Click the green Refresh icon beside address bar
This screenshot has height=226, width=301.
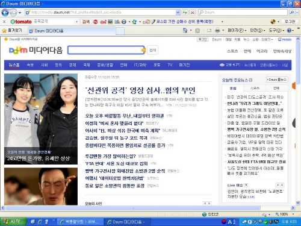pyautogui.click(x=185, y=13)
